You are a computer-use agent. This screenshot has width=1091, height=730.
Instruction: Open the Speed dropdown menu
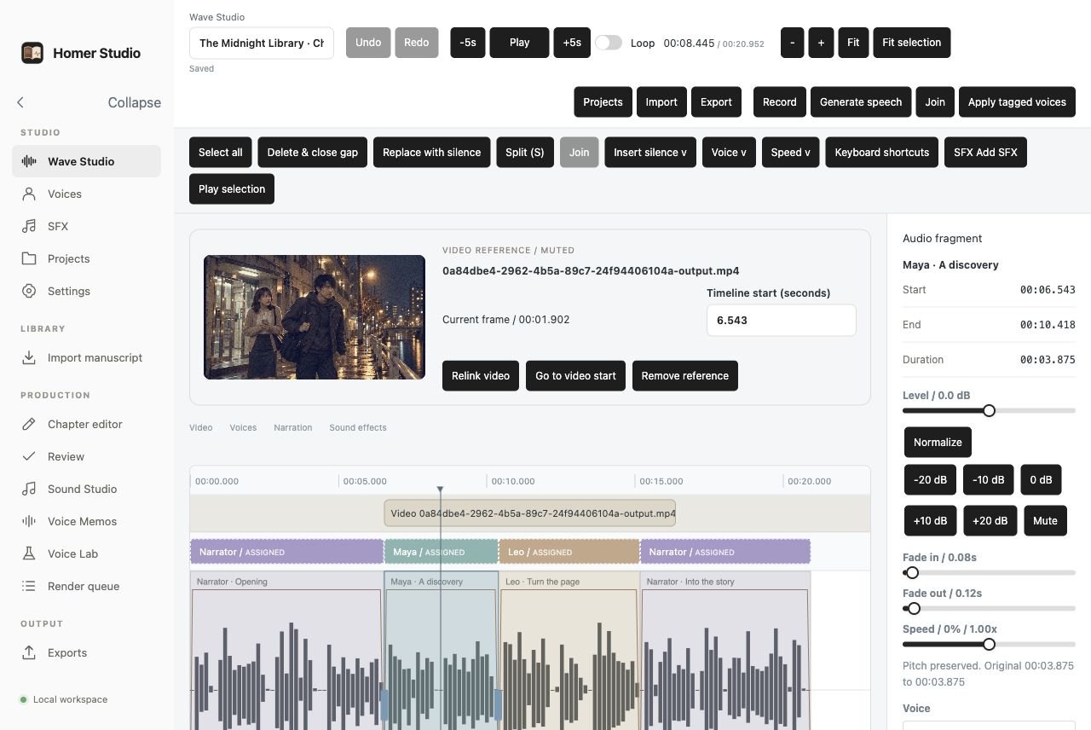click(790, 153)
